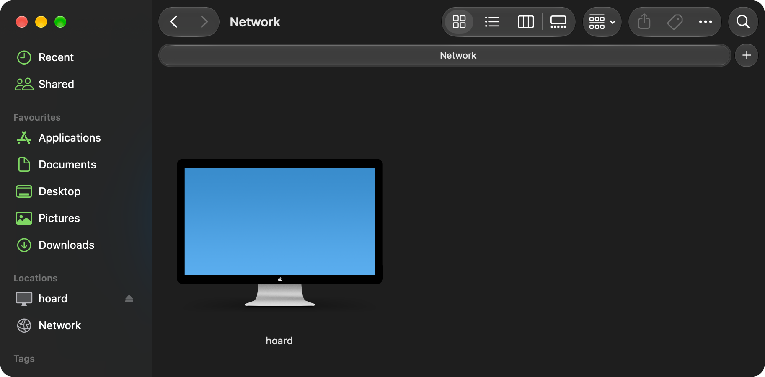The width and height of the screenshot is (765, 377).
Task: Open Downloads in the sidebar
Action: click(x=66, y=245)
